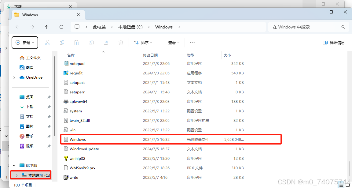Refresh the Windows folder view
The height and width of the screenshot is (188, 352).
(61, 27)
